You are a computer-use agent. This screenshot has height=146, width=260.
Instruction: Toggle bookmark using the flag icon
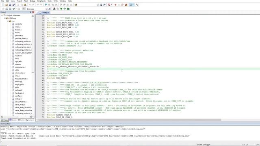pyautogui.click(x=46, y=5)
